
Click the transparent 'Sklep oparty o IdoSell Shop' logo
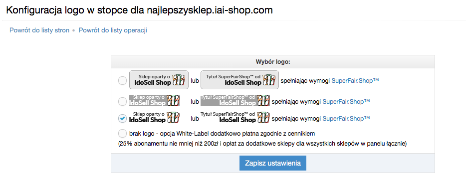click(155, 117)
